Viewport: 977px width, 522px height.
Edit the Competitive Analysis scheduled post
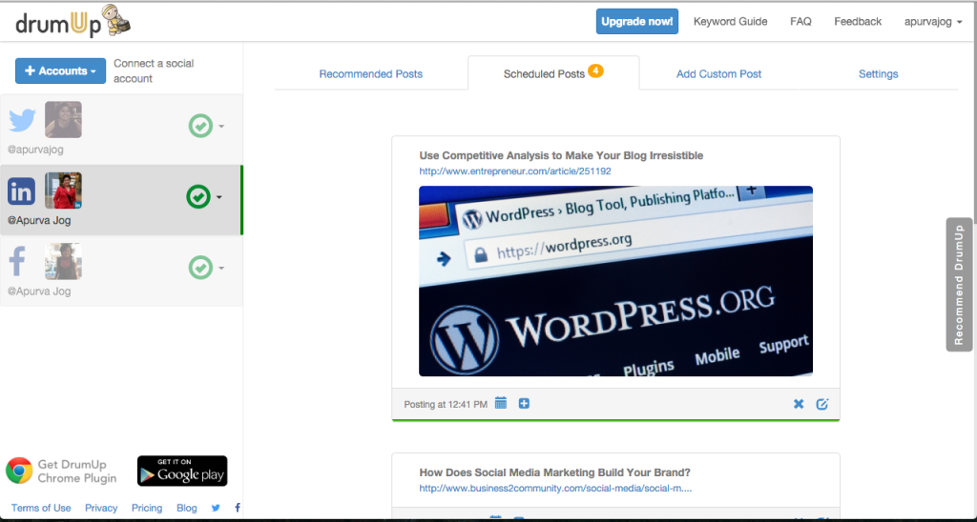[821, 404]
